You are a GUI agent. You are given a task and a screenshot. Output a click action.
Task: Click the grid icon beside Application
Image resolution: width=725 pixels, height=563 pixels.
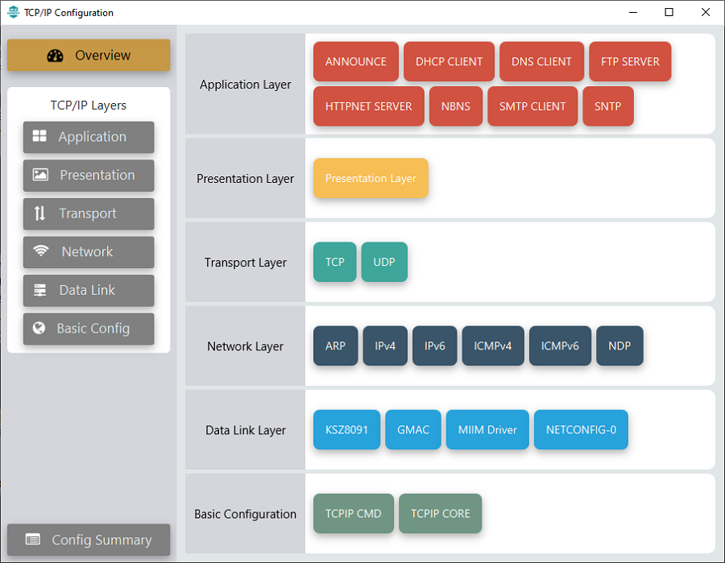39,136
